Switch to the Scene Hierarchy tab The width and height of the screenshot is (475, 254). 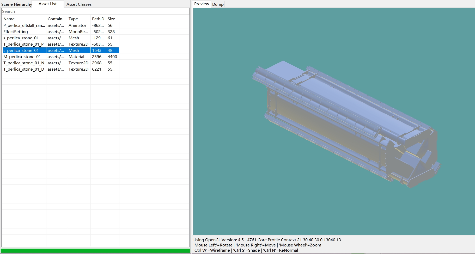16,4
